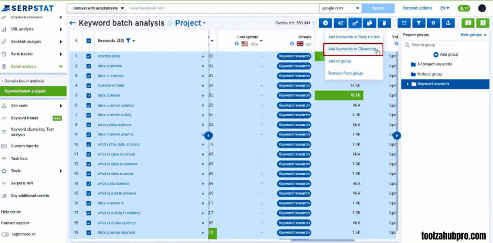Toggle the Light mode switch

[5, 234]
